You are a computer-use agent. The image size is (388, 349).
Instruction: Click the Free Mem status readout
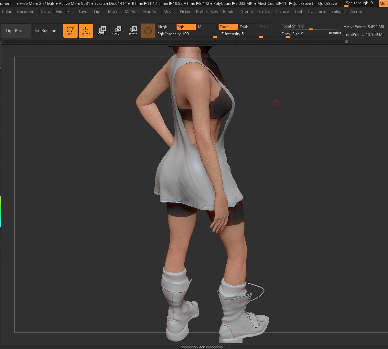[37, 4]
